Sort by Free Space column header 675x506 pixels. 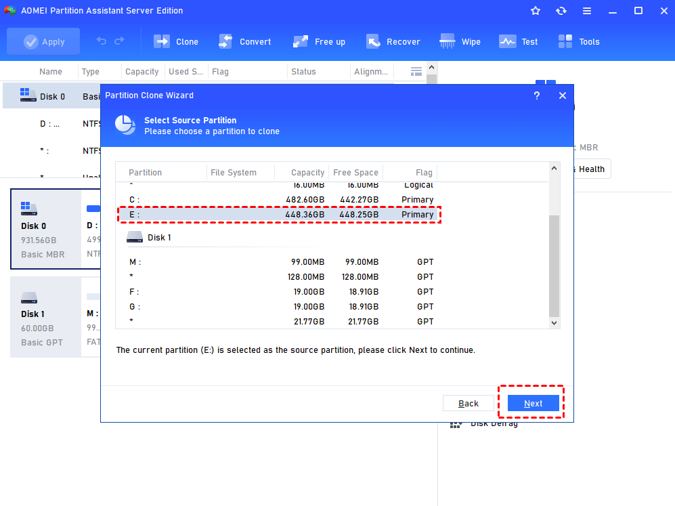pyautogui.click(x=355, y=172)
